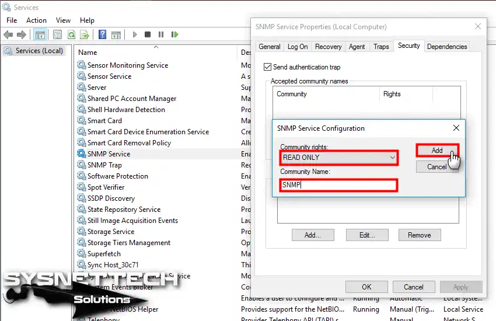Click the Export List toolbar icon
This screenshot has width=496, height=321.
pyautogui.click(x=85, y=34)
